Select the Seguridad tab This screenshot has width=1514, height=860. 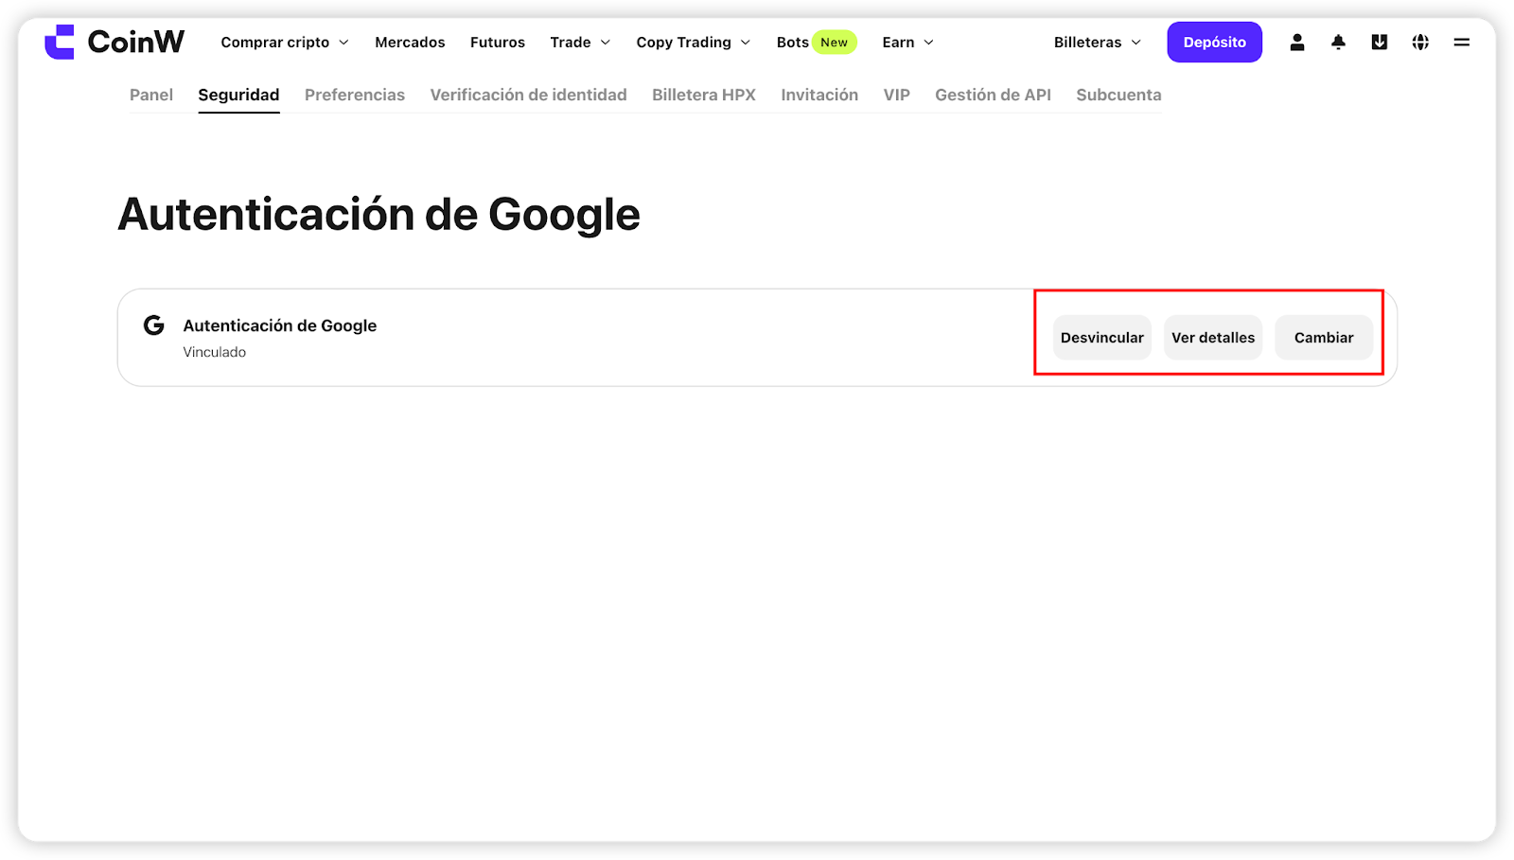tap(238, 95)
